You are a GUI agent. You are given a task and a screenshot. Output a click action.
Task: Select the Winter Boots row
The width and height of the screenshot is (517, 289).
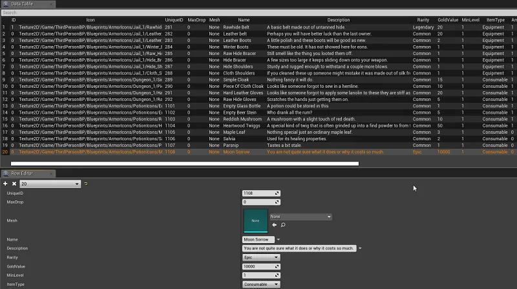258,47
